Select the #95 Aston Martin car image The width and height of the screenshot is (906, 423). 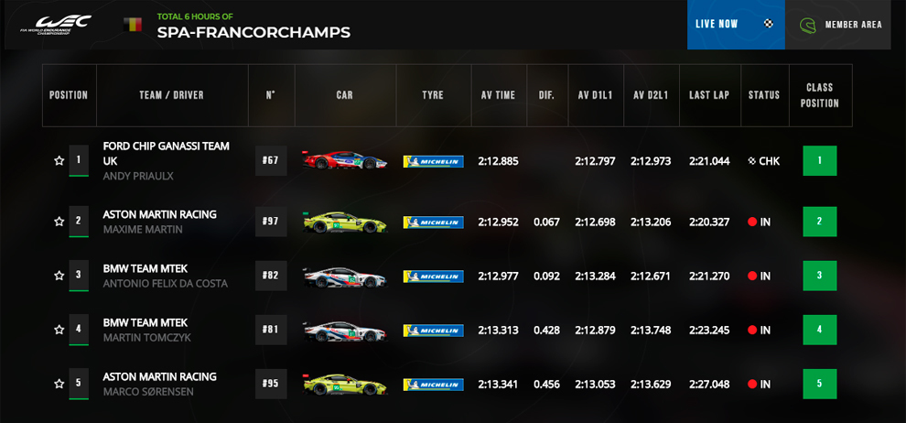[345, 384]
